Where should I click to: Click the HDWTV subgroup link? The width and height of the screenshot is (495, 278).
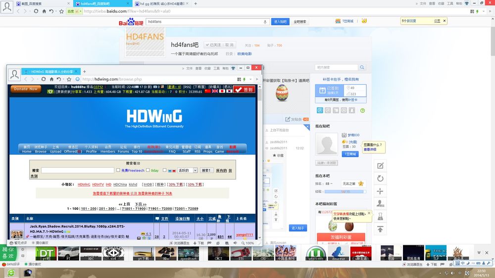coord(98,185)
